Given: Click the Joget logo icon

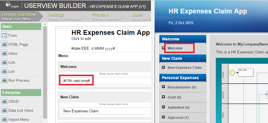Looking at the screenshot, I should pos(12,5).
